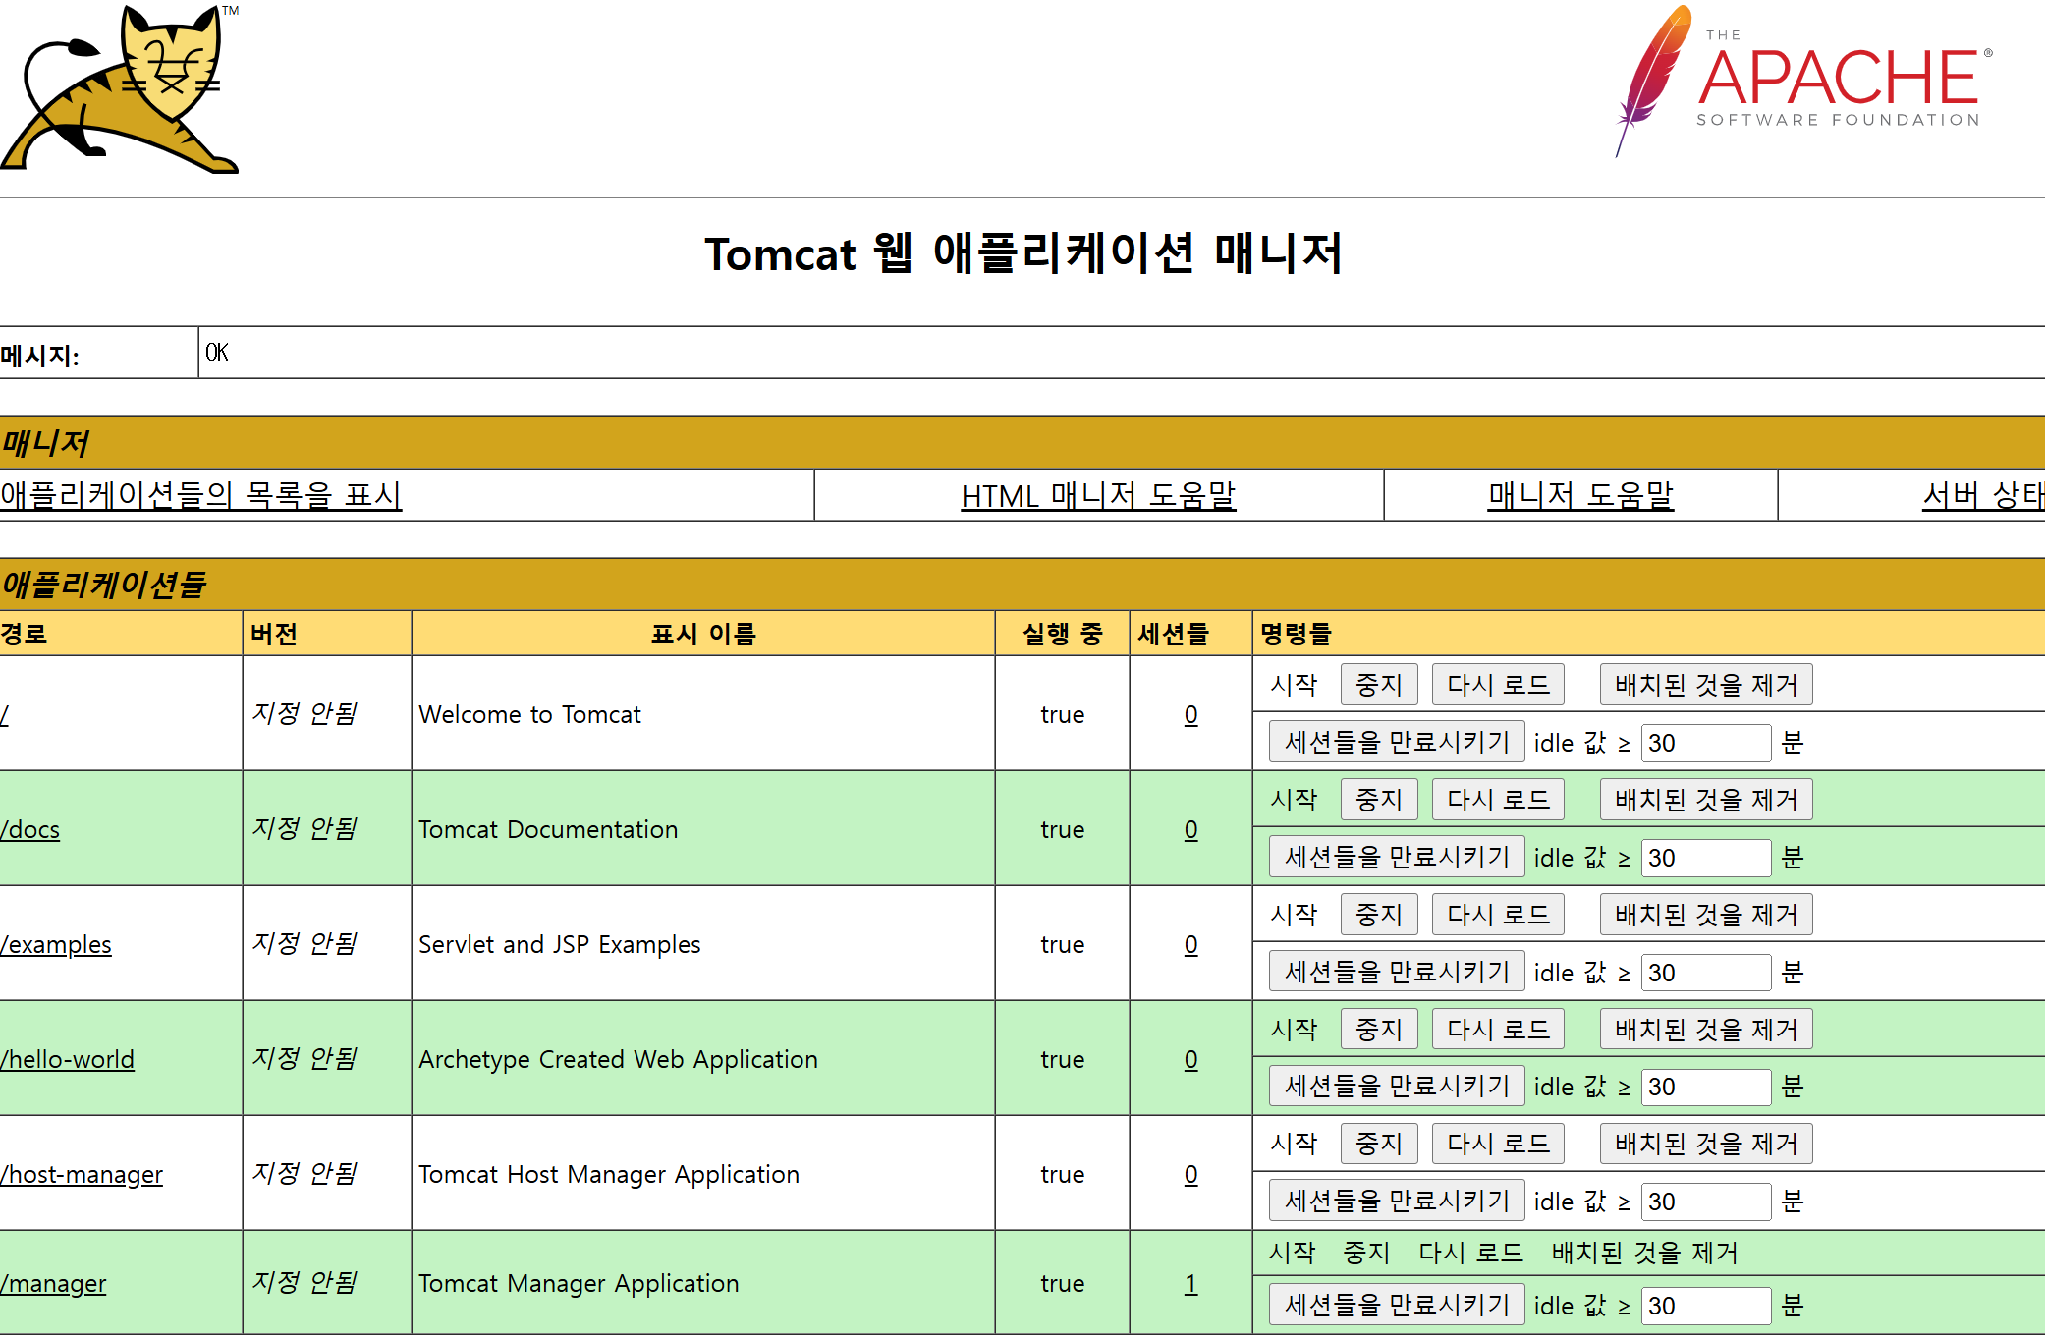Open 매니저 도움말 link
The height and width of the screenshot is (1342, 2045).
[1580, 495]
